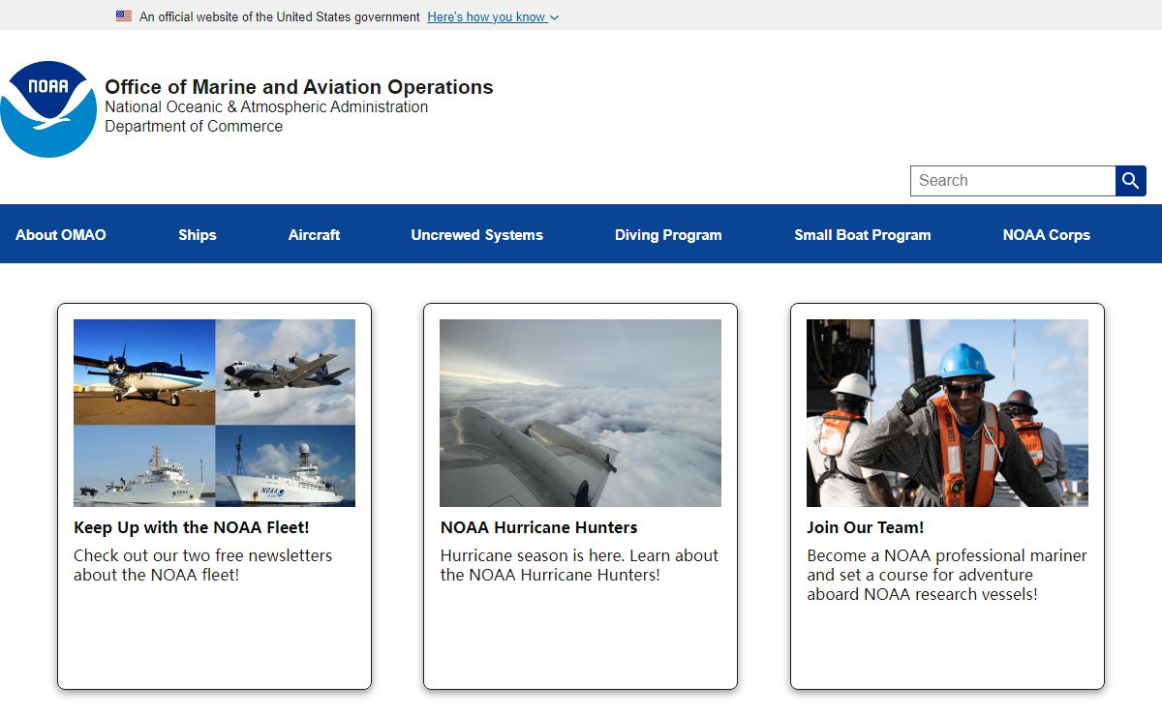Click 'Hurricane season is here' description text
Image resolution: width=1162 pixels, height=716 pixels.
(x=579, y=565)
